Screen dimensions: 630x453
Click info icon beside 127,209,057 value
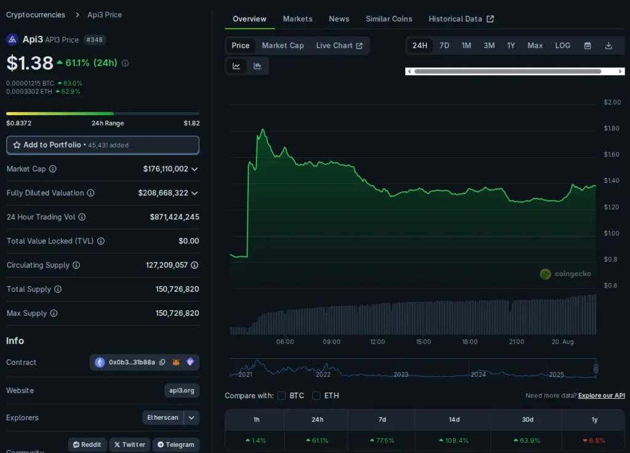[194, 265]
